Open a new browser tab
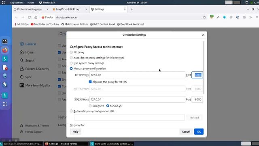Image resolution: width=259 pixels, height=146 pixels. [132, 9]
